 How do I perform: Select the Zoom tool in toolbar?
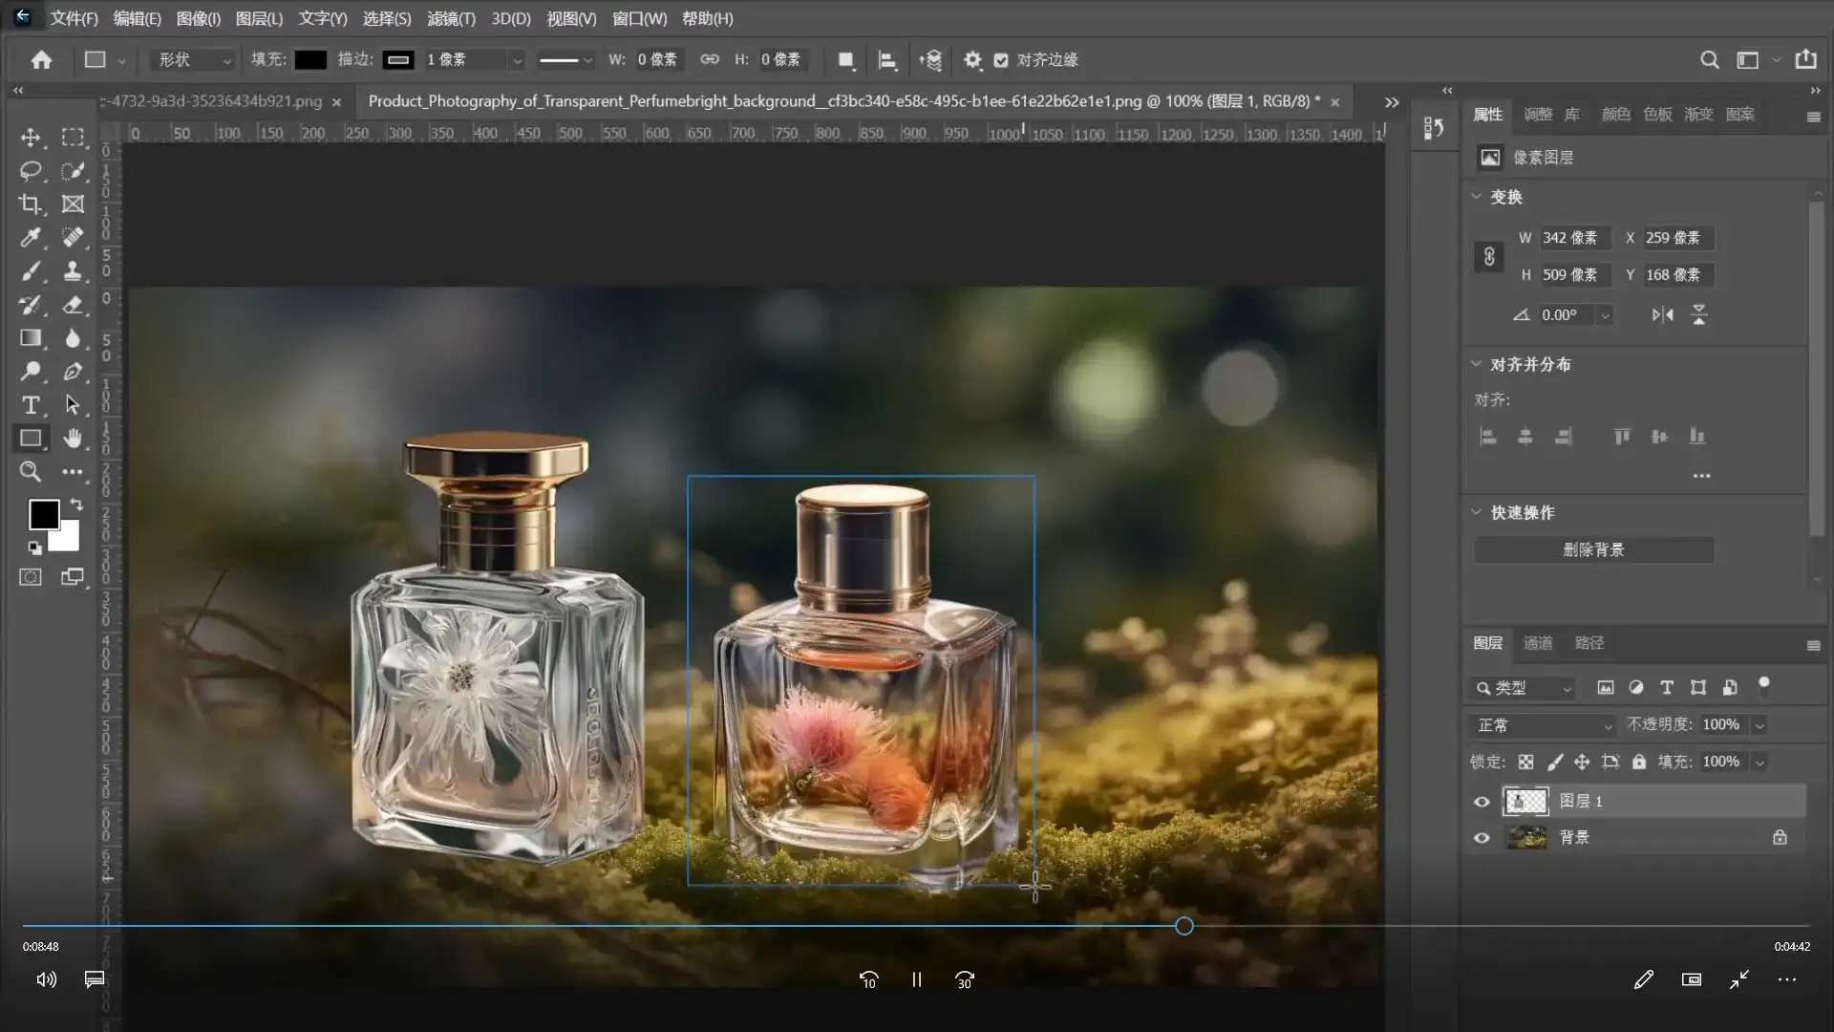coord(31,472)
